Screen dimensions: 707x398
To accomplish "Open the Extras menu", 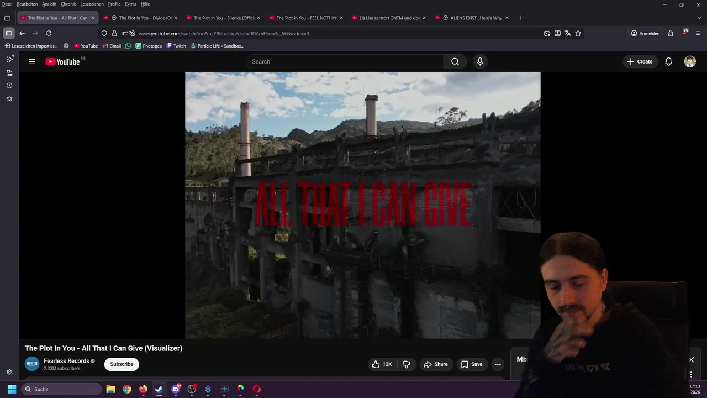I will [130, 4].
